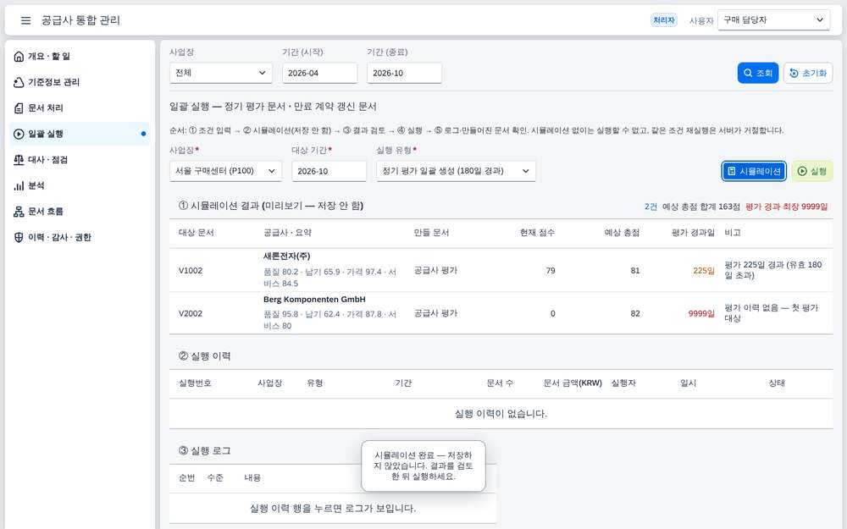
Task: Click the 대상 기간 2026-10 field
Action: (x=329, y=171)
